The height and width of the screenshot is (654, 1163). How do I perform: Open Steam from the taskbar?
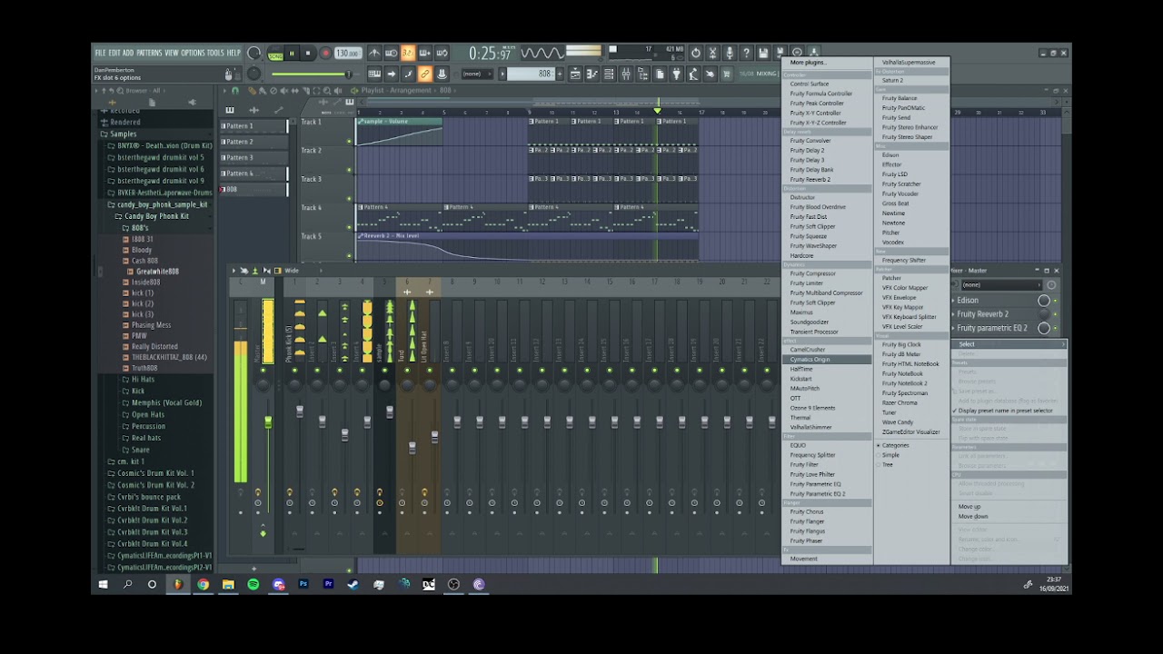click(x=353, y=585)
